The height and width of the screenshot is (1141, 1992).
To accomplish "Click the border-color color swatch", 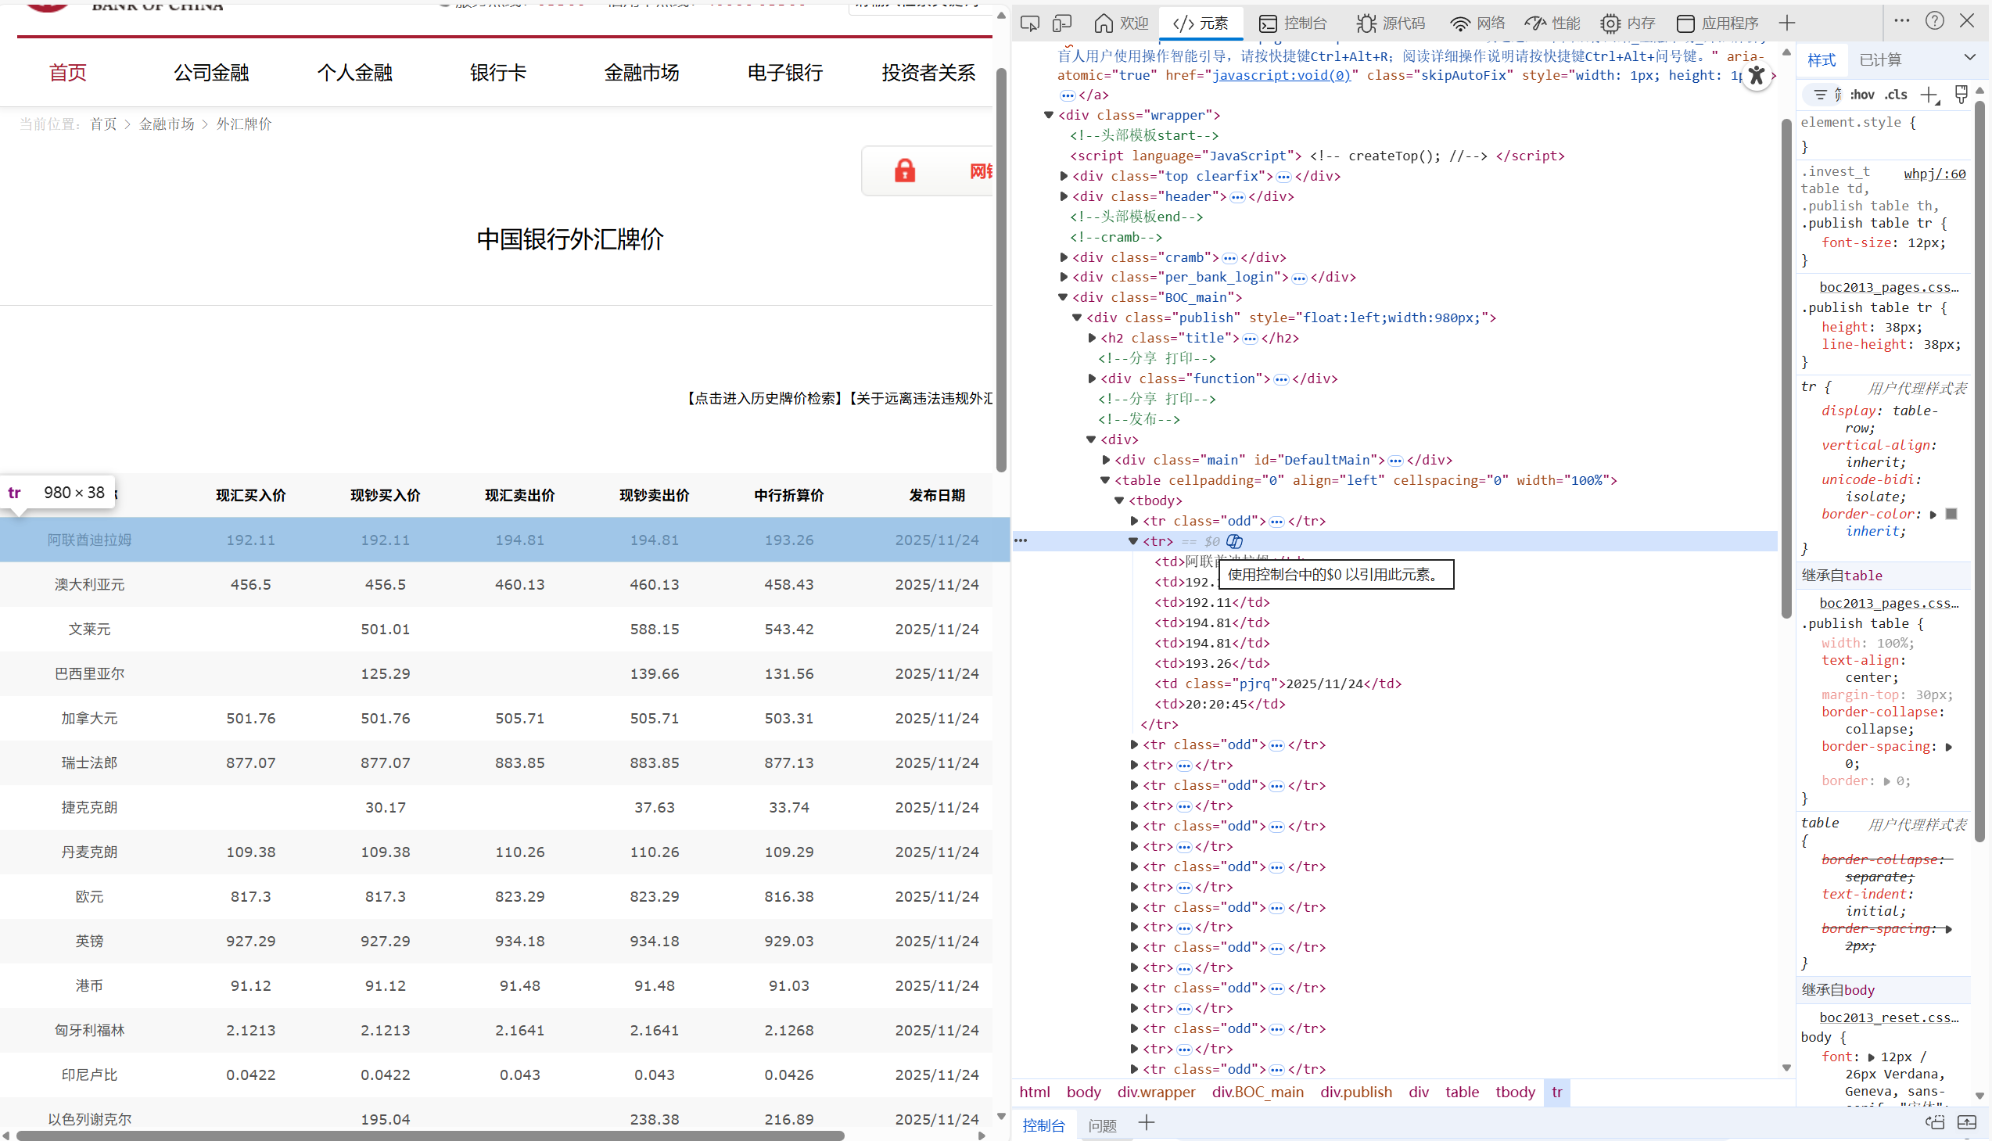I will (x=1952, y=514).
